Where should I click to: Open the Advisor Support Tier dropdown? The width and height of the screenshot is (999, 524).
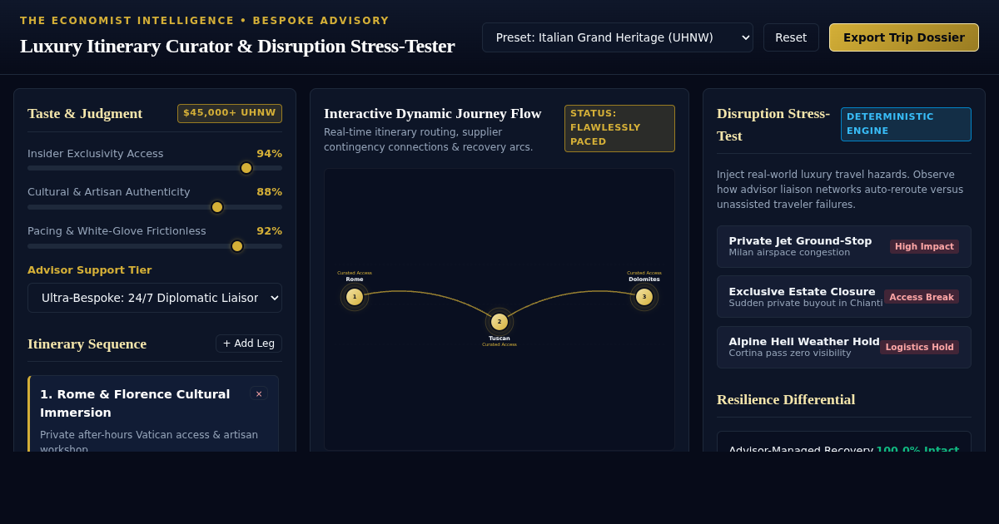[x=155, y=298]
